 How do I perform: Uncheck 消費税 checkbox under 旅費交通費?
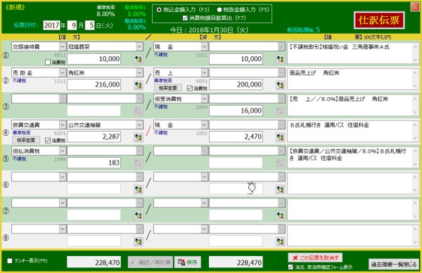click(48, 140)
